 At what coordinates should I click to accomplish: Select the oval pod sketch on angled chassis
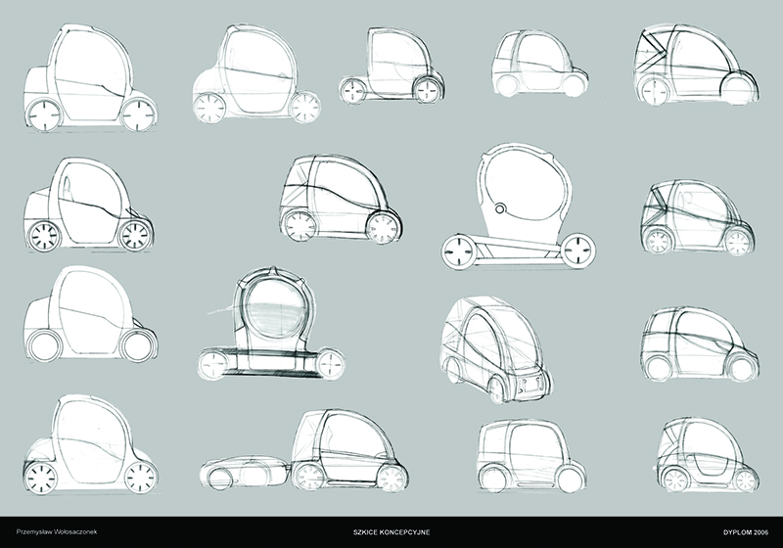pos(519,207)
